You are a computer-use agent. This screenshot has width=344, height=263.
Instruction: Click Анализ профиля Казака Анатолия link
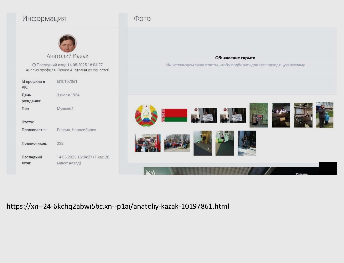pyautogui.click(x=68, y=70)
